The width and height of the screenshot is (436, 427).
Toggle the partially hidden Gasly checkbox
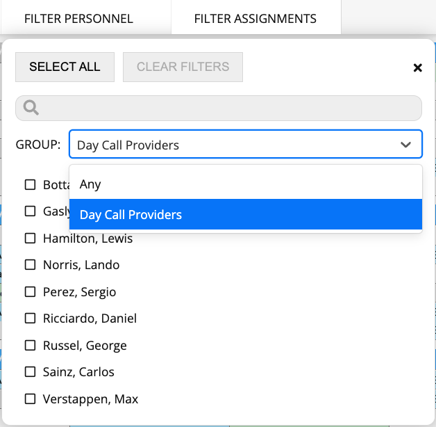30,211
